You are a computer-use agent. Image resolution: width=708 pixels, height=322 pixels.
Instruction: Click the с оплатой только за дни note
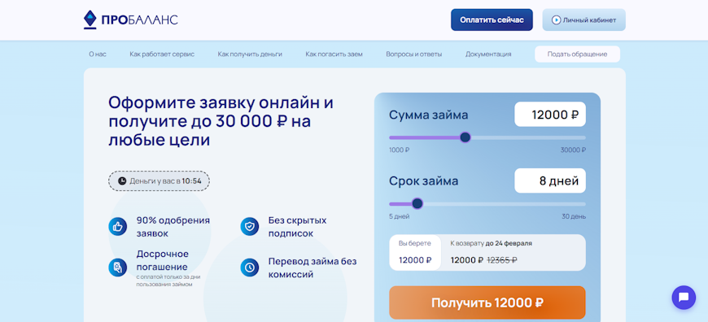pyautogui.click(x=168, y=281)
